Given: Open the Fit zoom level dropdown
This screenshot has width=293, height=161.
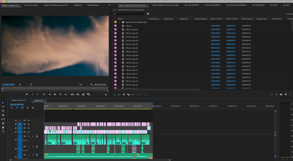Looking at the screenshot, I should [23, 84].
